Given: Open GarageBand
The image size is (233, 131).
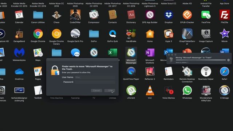Looking at the screenshot, I should pyautogui.click(x=19, y=34).
